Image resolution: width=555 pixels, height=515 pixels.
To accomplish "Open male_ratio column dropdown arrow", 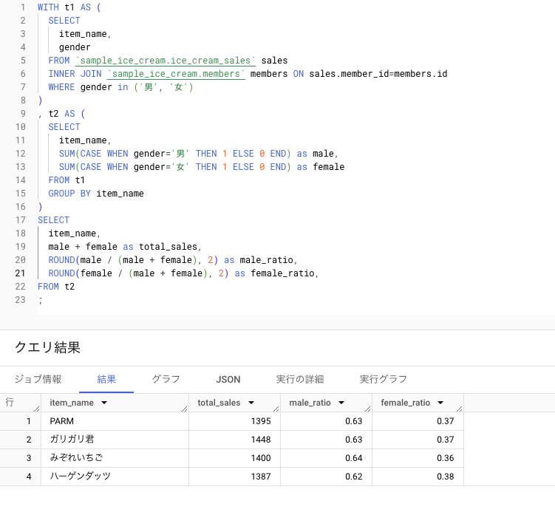I will tap(341, 403).
